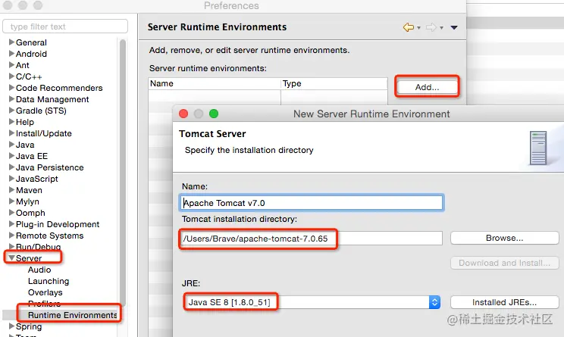
Task: Expand the Java tree node
Action: click(11, 145)
